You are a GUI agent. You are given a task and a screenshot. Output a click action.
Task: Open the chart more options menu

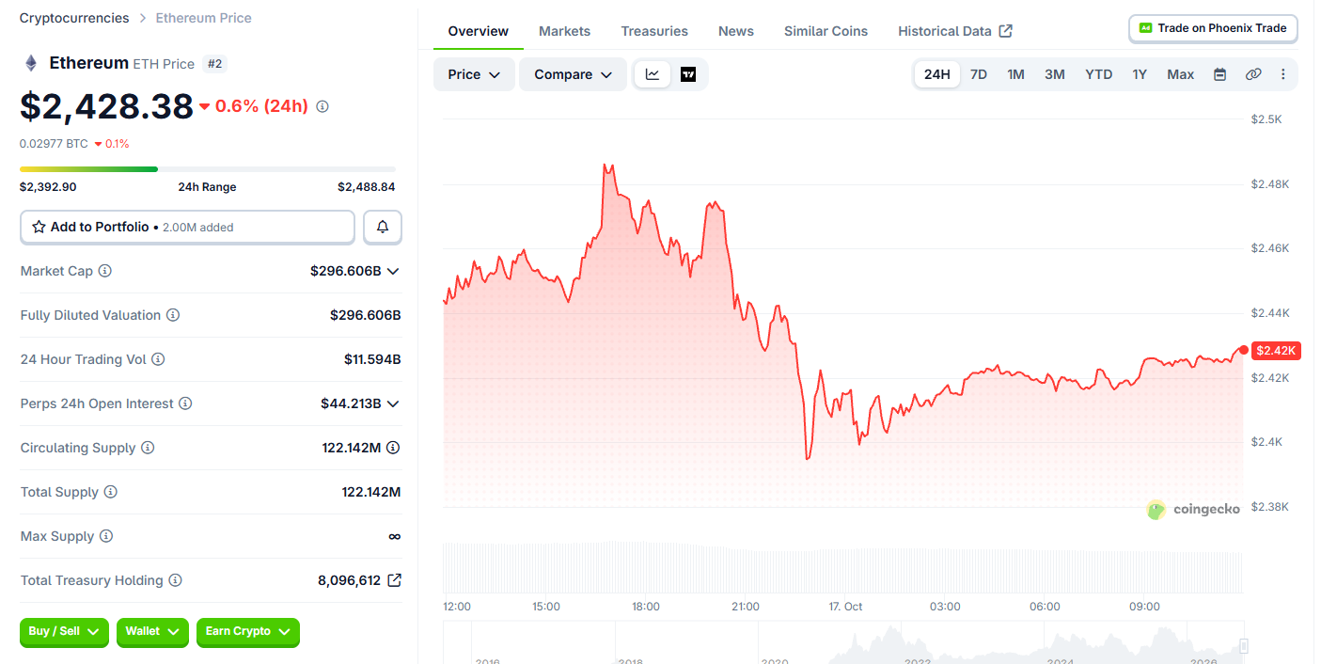1283,74
